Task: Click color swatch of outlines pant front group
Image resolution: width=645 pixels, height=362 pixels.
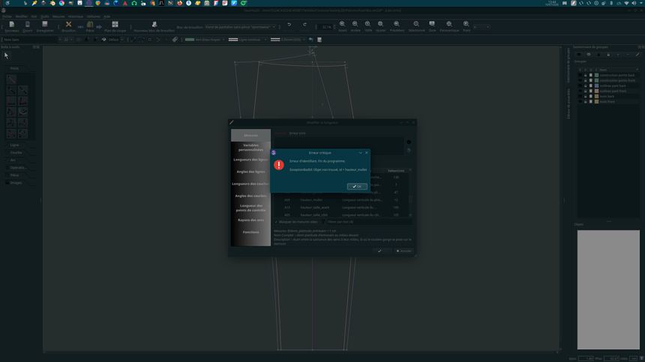Action: [596, 91]
